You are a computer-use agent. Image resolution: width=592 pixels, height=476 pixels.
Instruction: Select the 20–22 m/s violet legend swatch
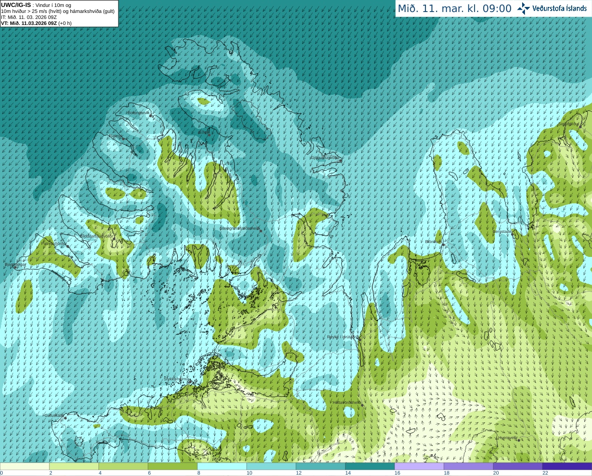pyautogui.click(x=518, y=466)
